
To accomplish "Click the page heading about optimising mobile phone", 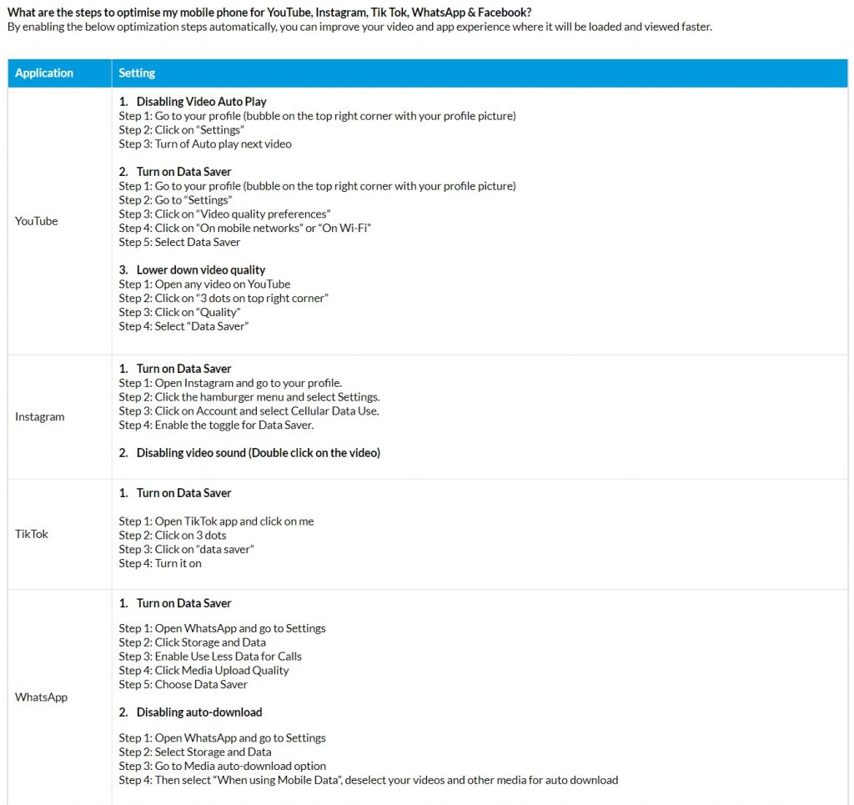I will point(269,13).
